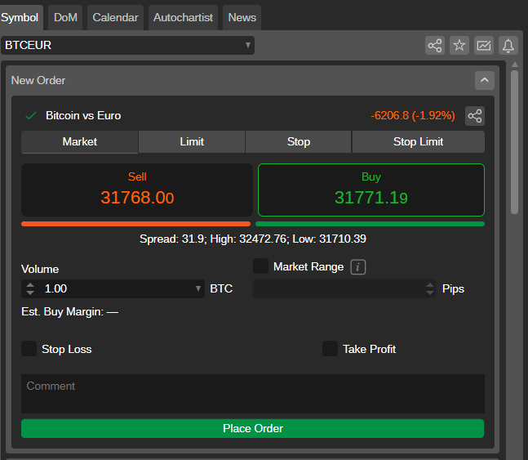Click the Market Range info icon

point(357,266)
